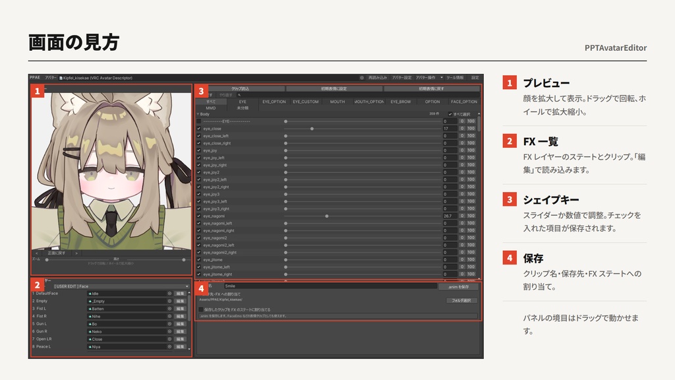This screenshot has width=675, height=380.
Task: Click the shape key search field
Action: tap(357, 95)
